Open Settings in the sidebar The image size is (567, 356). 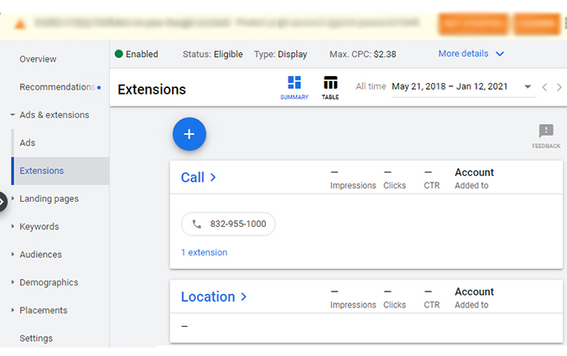point(36,338)
